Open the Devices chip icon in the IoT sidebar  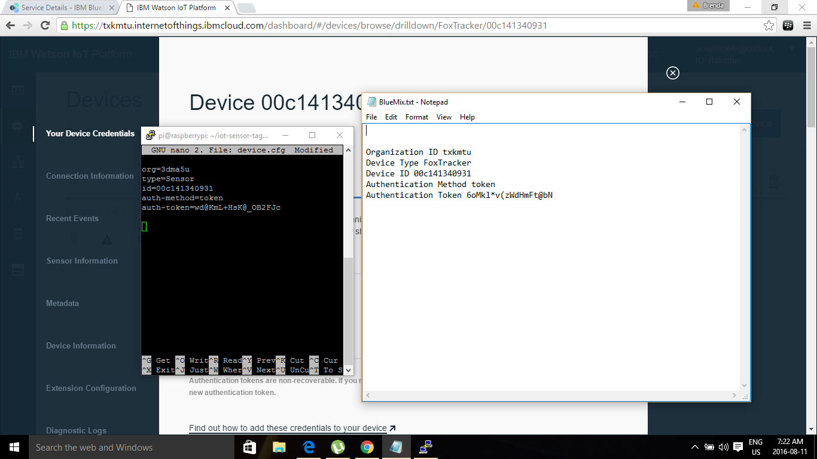[x=17, y=126]
